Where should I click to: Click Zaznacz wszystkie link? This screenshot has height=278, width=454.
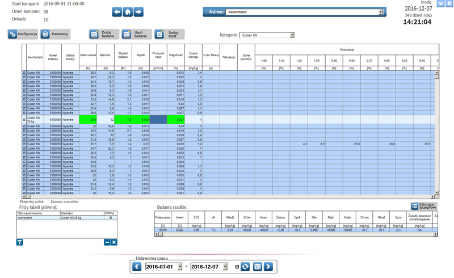(x=64, y=201)
